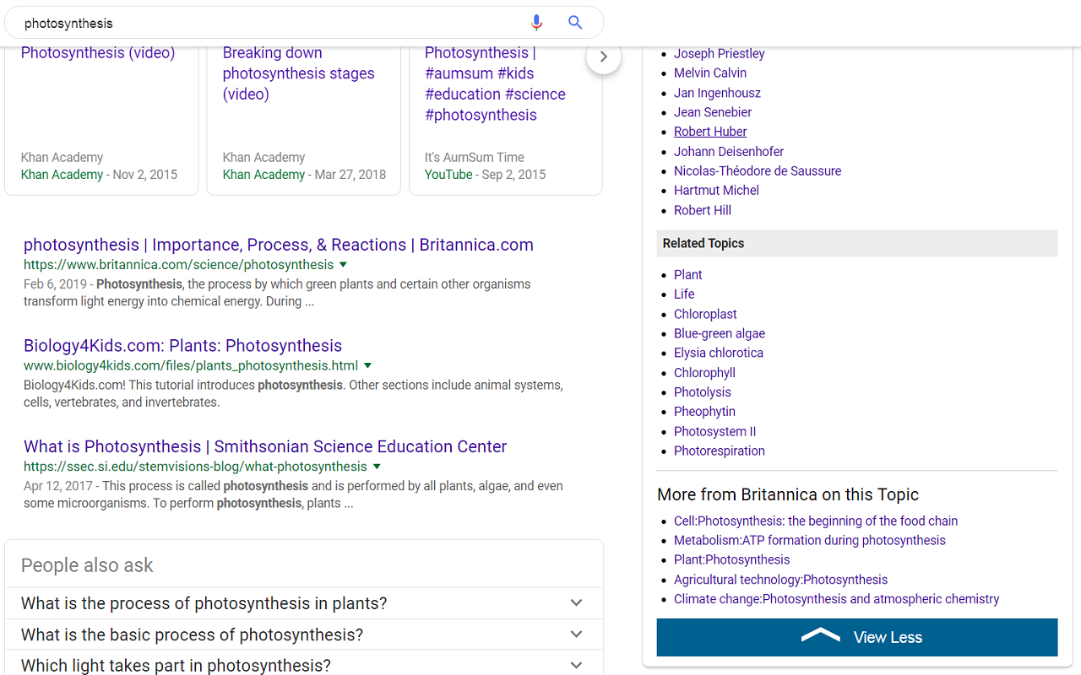
Task: Open AumSum photosynthesis YouTube video
Action: pos(496,84)
